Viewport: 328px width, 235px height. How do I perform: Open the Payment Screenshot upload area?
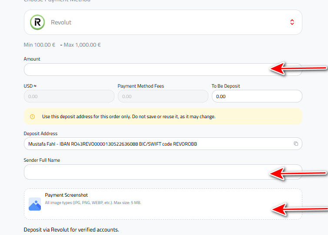tap(163, 204)
